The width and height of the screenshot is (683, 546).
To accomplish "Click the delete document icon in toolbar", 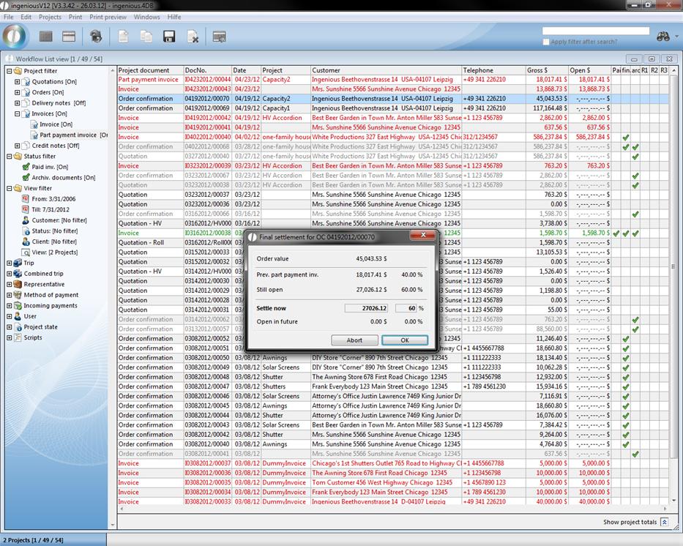I will [x=193, y=36].
